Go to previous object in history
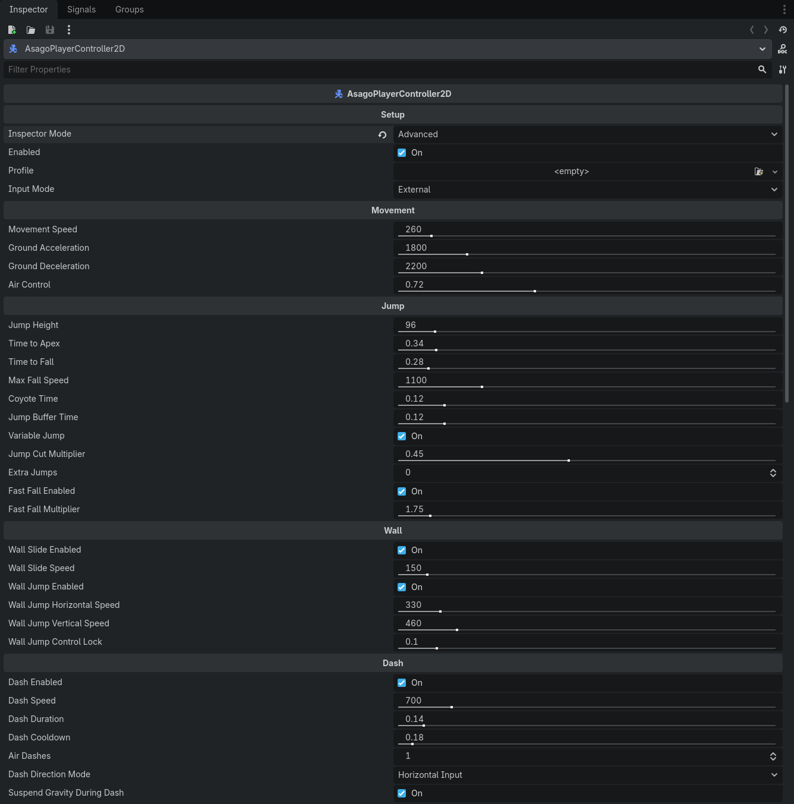794x804 pixels. coord(752,30)
